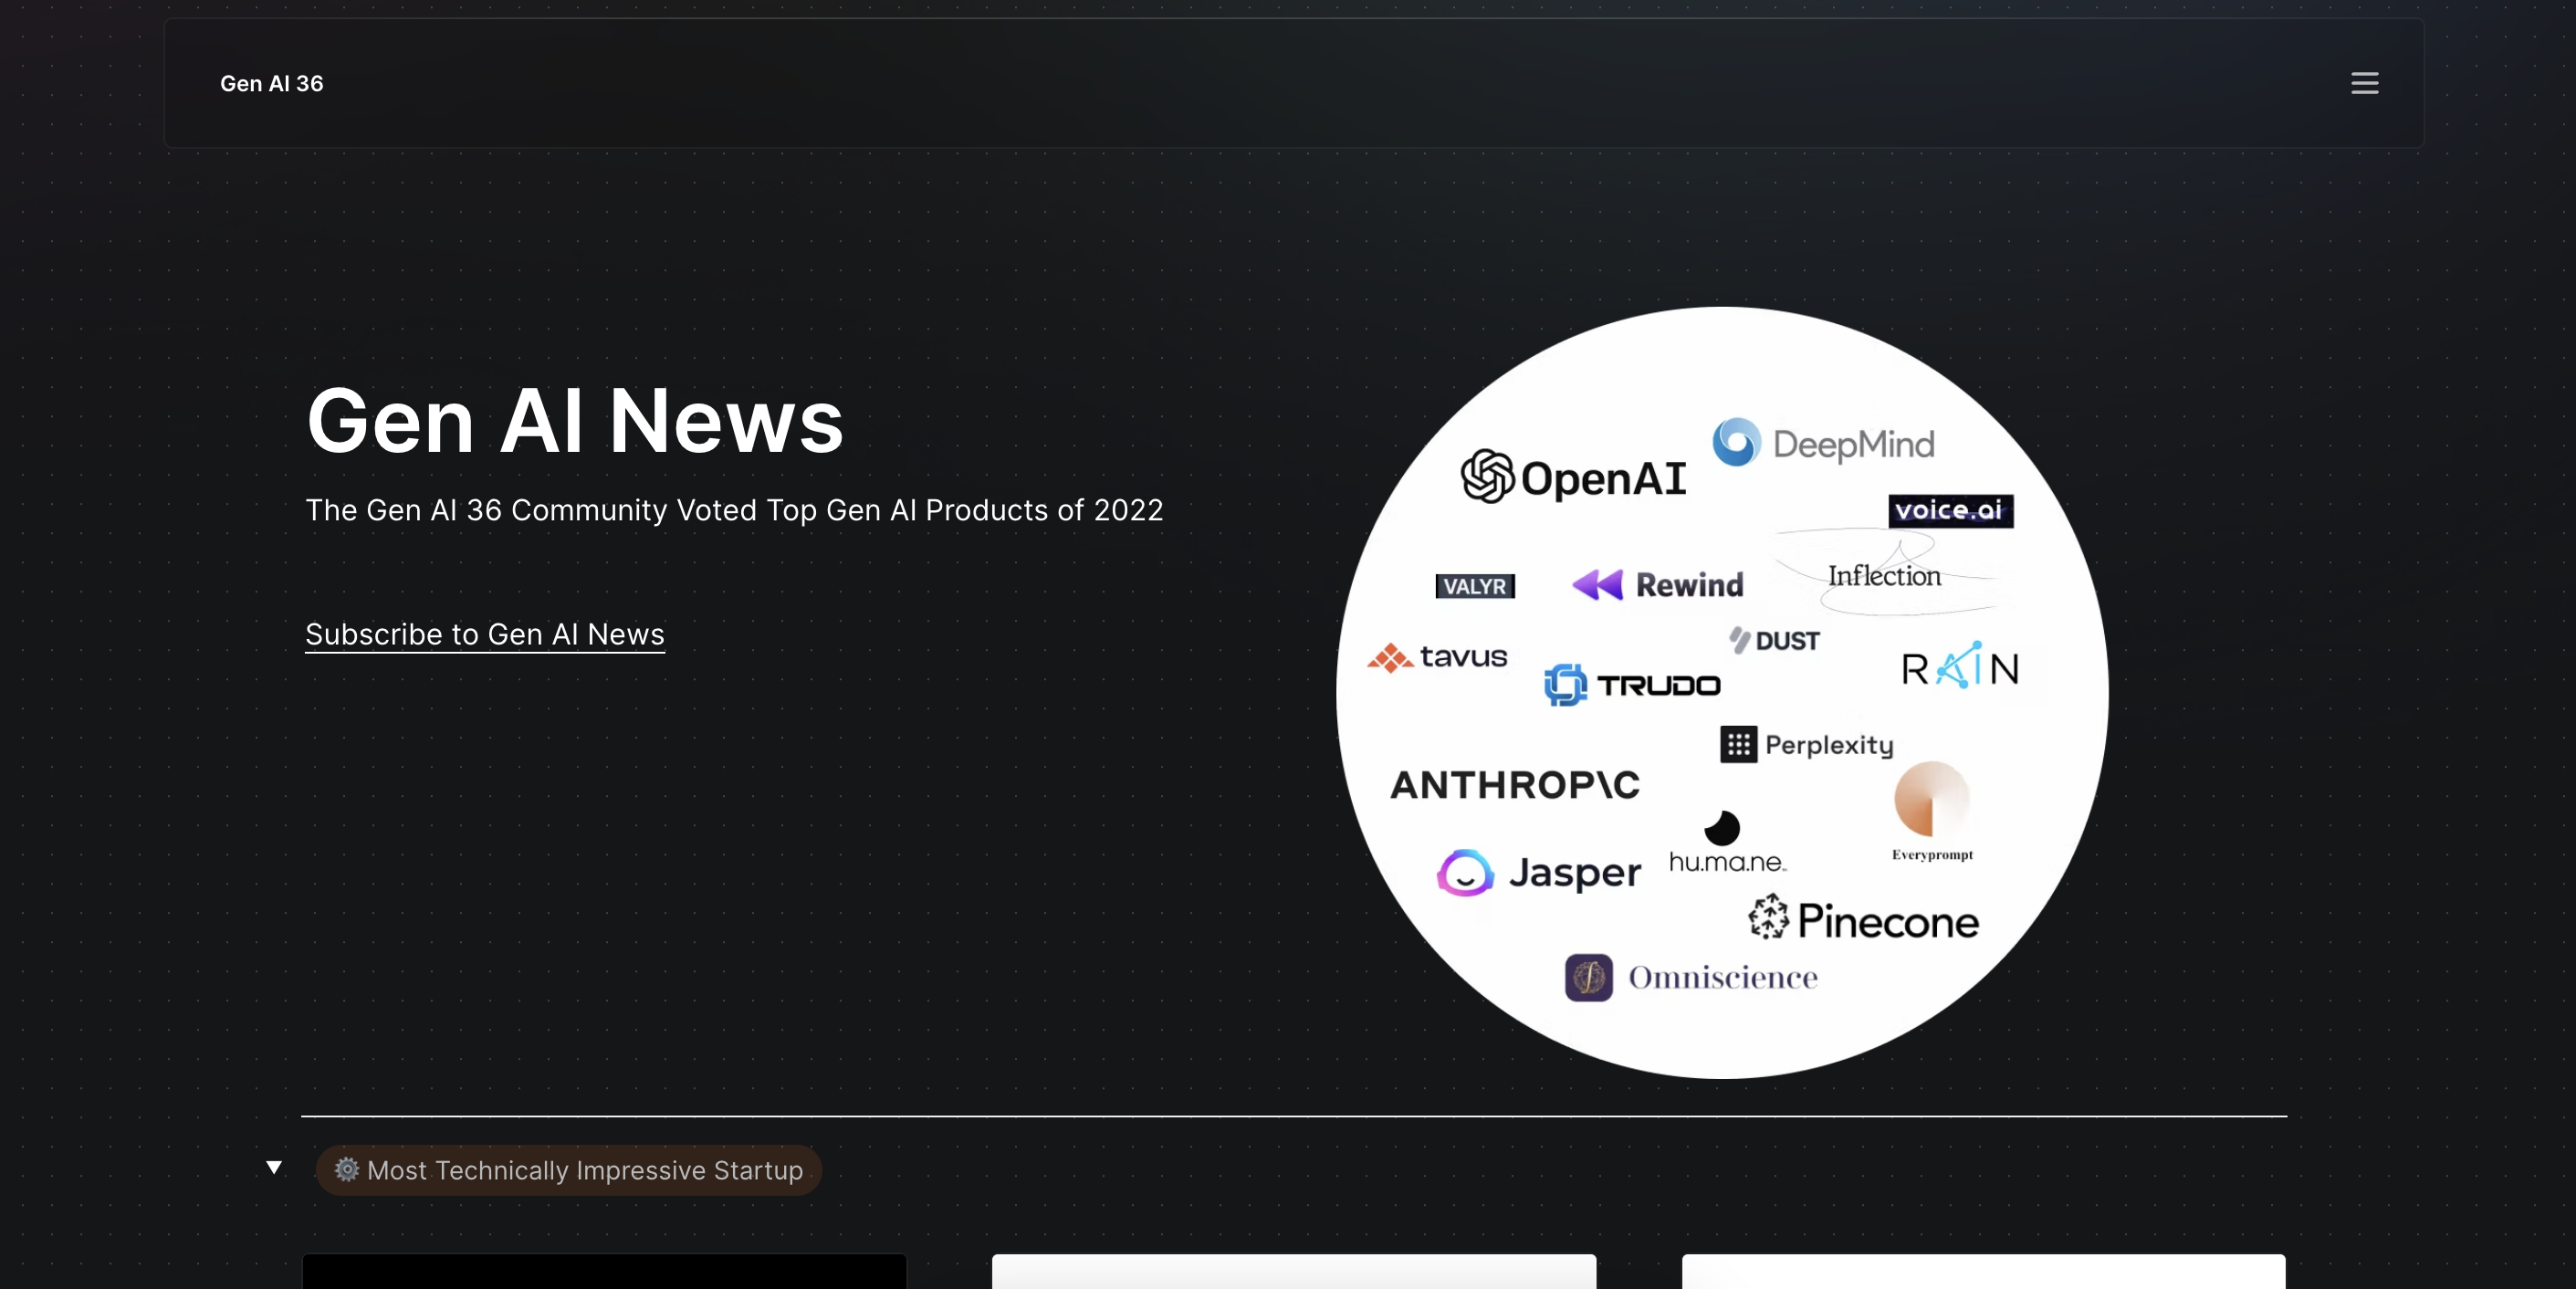Click the Gen AI News heading
Viewport: 2576px width, 1289px height.
(575, 421)
